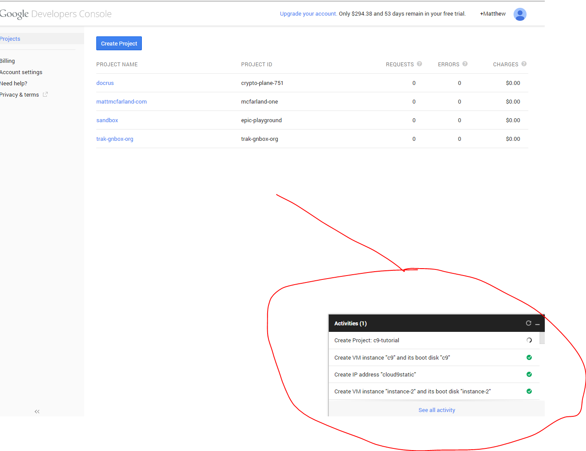Open Privacy & terms in the sidebar

tap(20, 94)
